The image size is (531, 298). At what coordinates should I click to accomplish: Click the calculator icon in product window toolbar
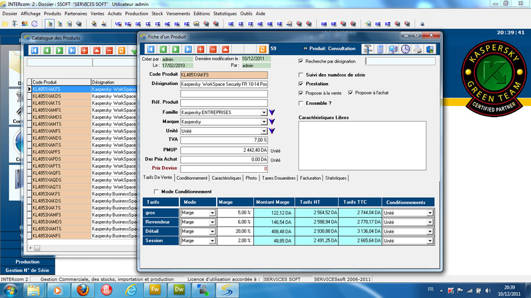tap(381, 49)
